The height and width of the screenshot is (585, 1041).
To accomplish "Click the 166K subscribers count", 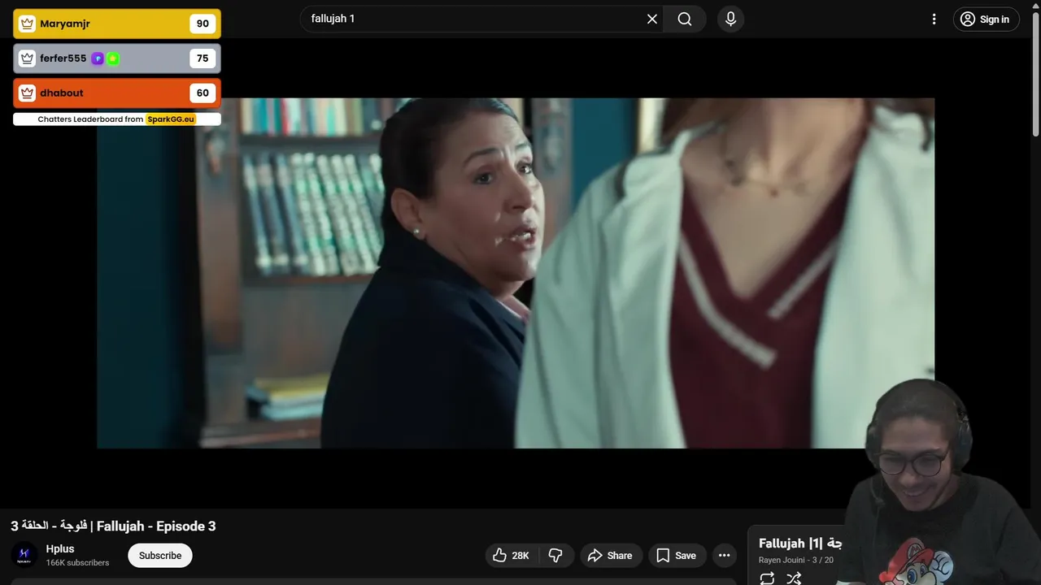I will (77, 563).
